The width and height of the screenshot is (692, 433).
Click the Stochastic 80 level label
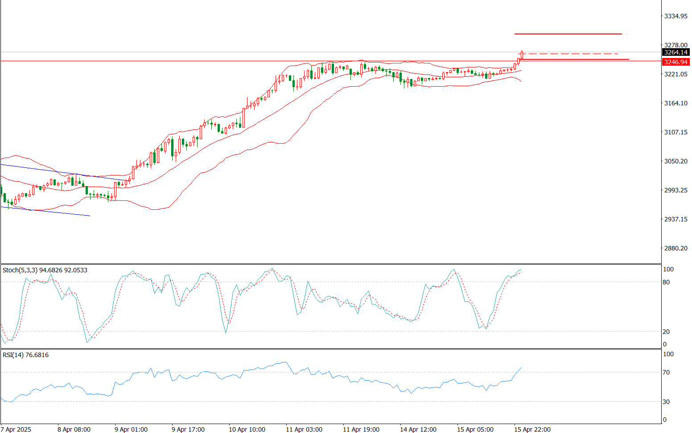coord(666,282)
